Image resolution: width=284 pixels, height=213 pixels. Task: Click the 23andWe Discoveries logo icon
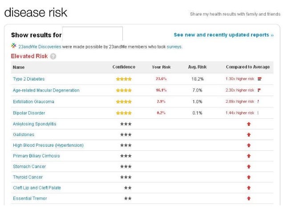coord(14,46)
